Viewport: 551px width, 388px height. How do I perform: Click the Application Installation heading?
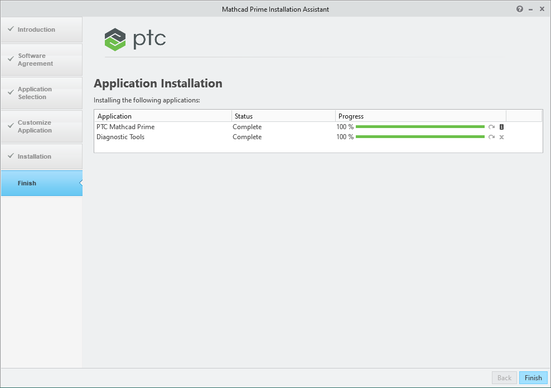[158, 84]
